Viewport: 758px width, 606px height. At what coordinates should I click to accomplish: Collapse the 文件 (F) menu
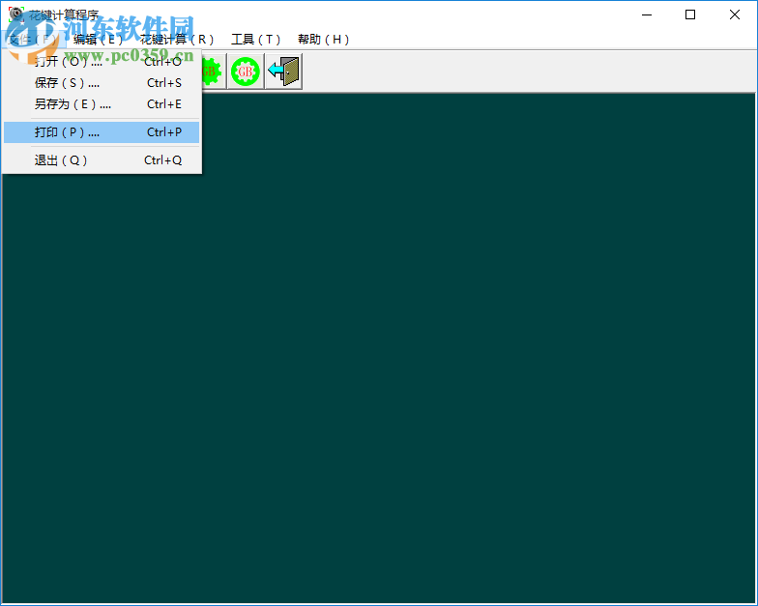(33, 40)
